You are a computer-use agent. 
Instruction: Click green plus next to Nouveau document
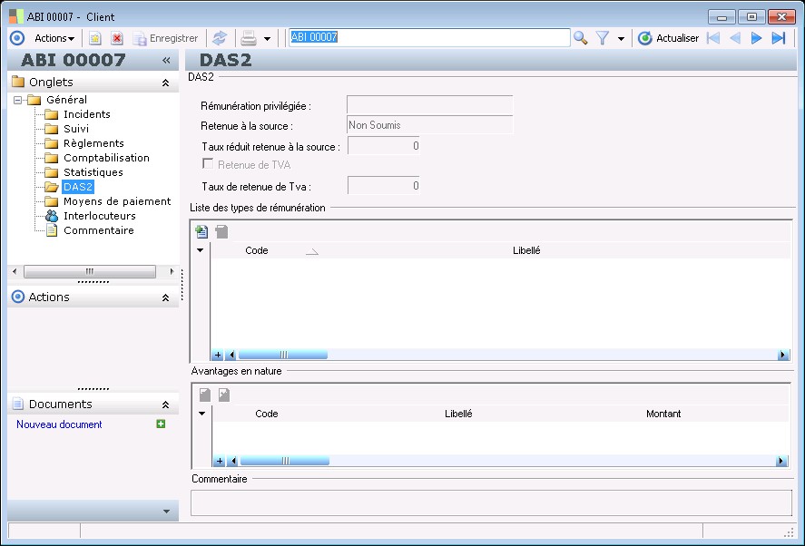tap(161, 424)
